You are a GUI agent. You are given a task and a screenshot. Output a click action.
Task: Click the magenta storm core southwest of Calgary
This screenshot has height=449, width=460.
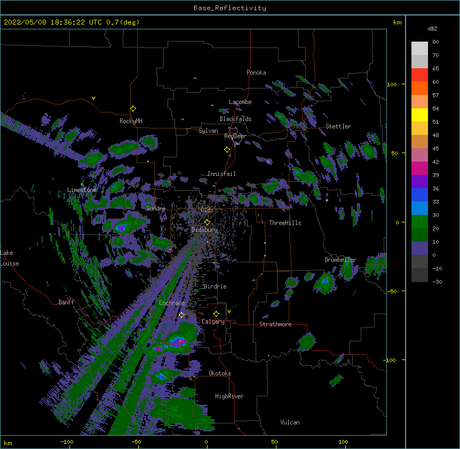[x=178, y=341]
